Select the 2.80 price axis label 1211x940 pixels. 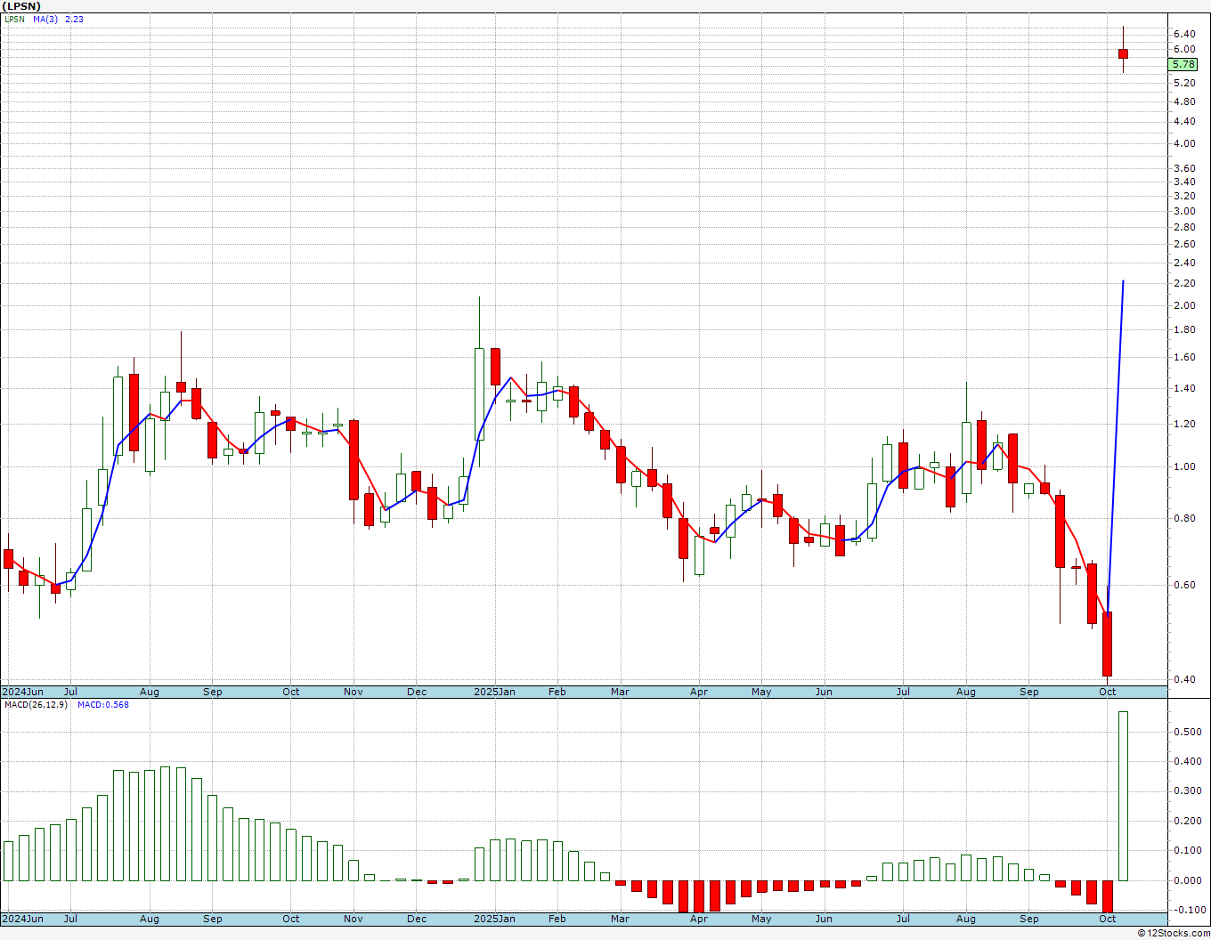pyautogui.click(x=1184, y=227)
